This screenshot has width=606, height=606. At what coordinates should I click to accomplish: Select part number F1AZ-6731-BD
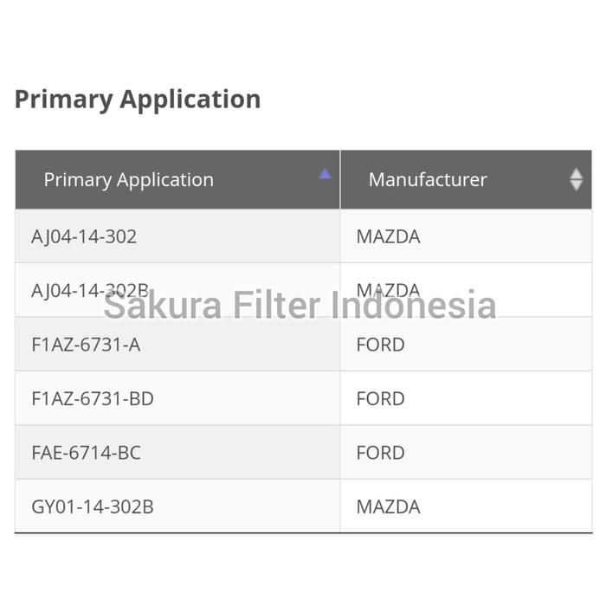point(93,398)
